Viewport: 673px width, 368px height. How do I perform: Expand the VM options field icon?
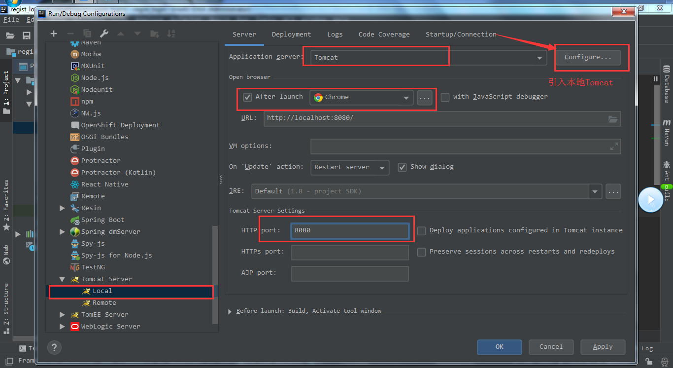point(614,147)
